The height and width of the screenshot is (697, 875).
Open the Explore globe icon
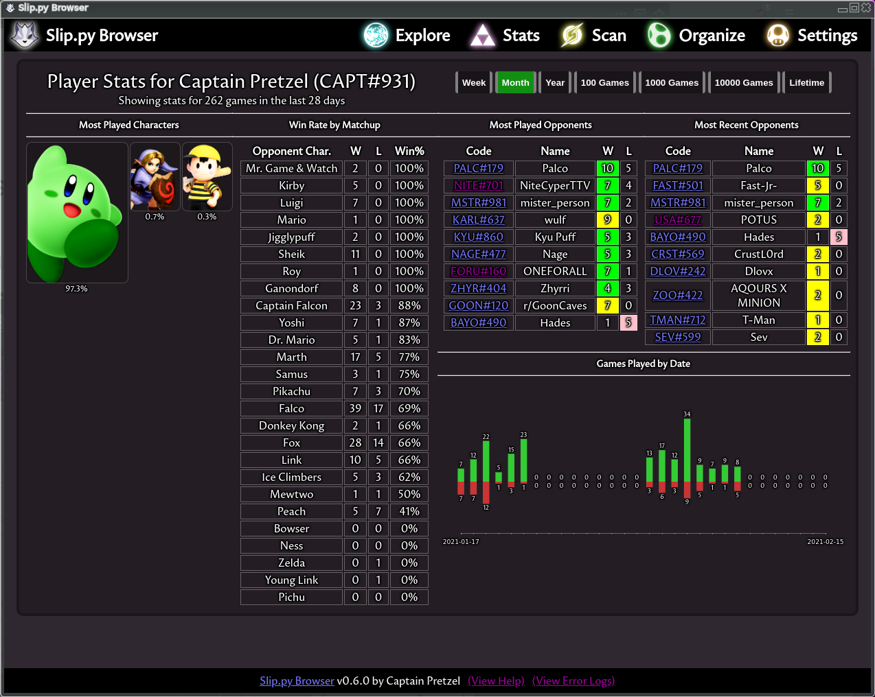click(376, 35)
